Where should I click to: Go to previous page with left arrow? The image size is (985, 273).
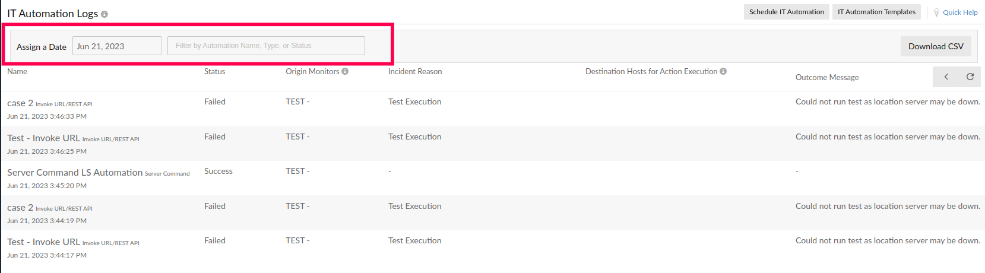click(x=946, y=77)
